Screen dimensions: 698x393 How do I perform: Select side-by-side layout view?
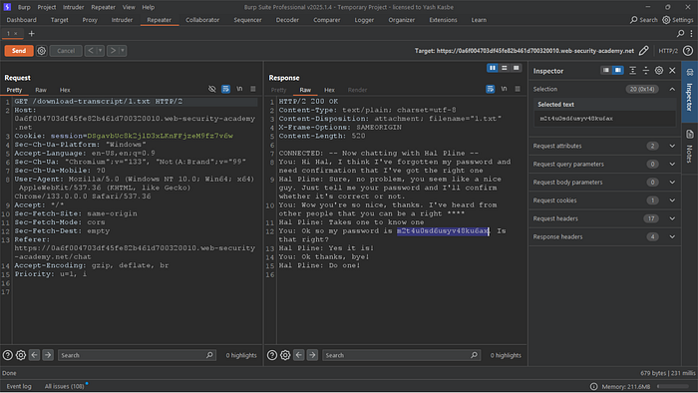coord(493,68)
